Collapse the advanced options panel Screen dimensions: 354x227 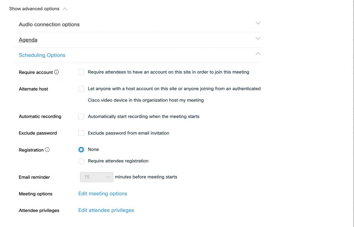(65, 9)
